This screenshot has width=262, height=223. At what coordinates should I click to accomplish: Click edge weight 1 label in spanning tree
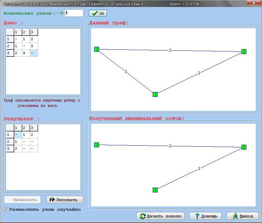(199, 169)
